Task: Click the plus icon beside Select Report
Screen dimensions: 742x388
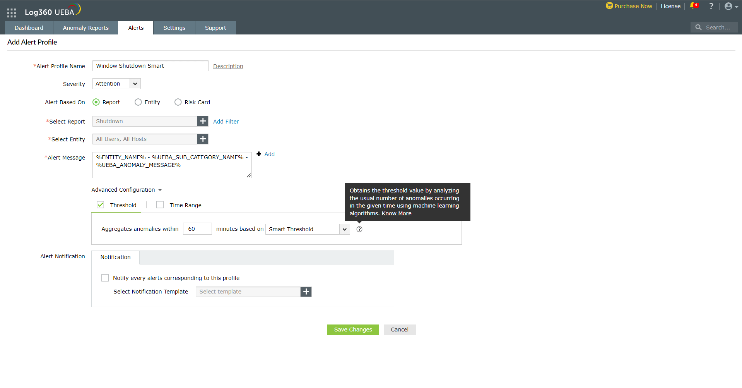Action: click(x=202, y=121)
